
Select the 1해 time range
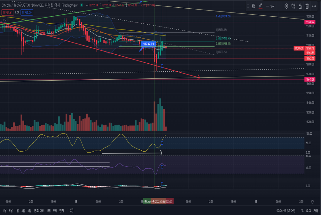pos(49,211)
